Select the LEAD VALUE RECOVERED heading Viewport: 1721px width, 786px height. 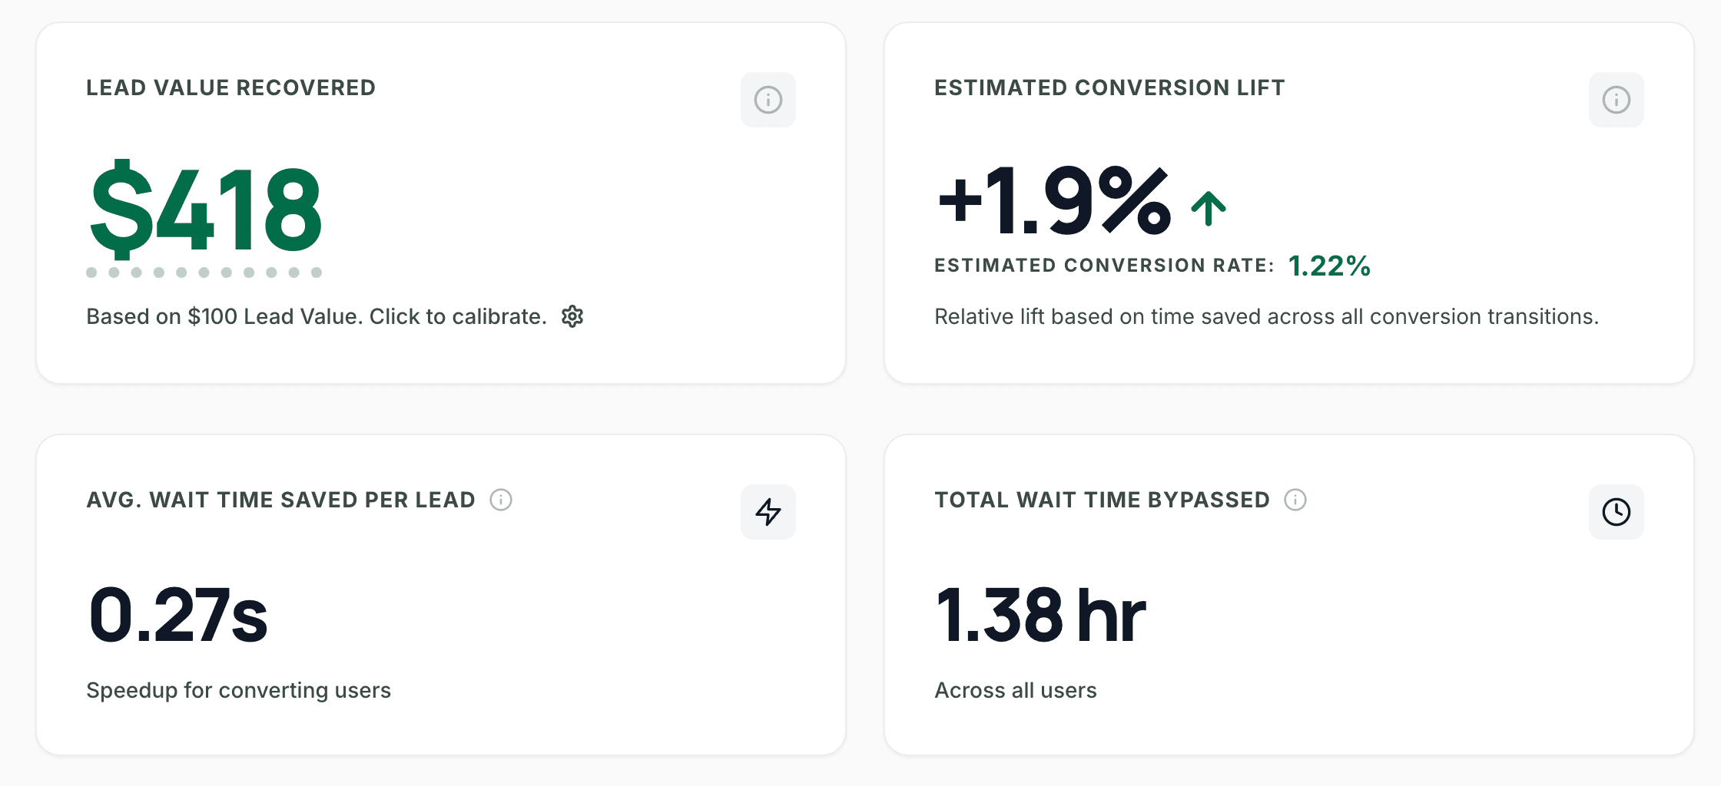point(231,88)
